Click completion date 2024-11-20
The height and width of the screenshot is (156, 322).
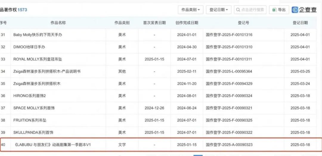click(x=187, y=83)
